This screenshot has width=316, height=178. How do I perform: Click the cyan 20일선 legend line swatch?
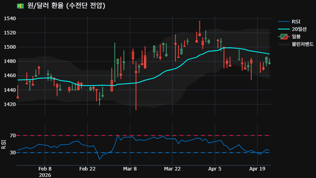[x=284, y=29]
